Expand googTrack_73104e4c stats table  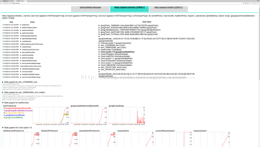[x=99, y=34]
